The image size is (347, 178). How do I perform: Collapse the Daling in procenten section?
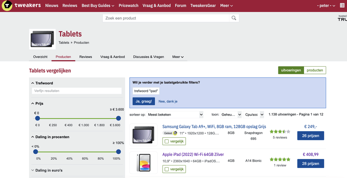pyautogui.click(x=50, y=137)
